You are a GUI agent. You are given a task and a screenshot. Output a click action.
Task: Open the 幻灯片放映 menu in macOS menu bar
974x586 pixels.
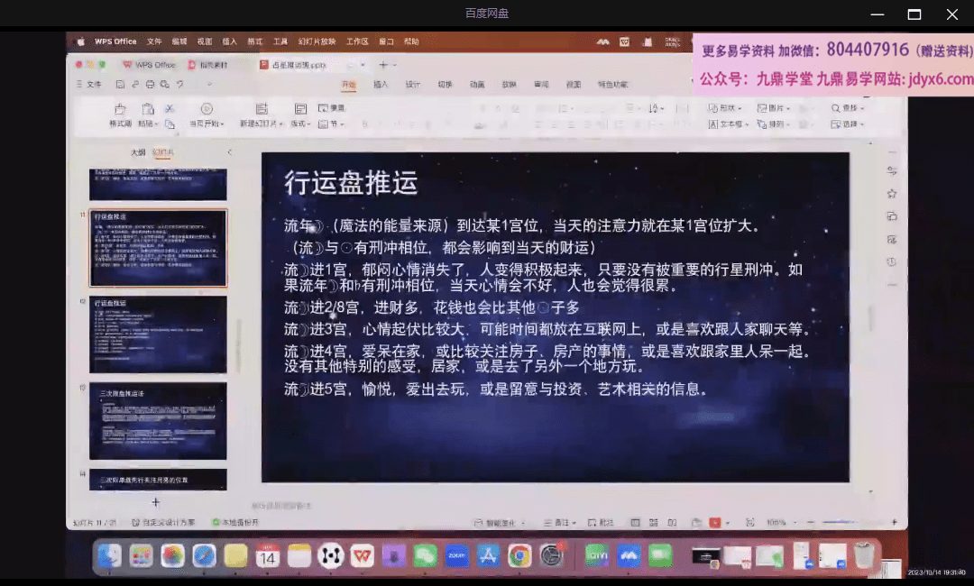(316, 41)
